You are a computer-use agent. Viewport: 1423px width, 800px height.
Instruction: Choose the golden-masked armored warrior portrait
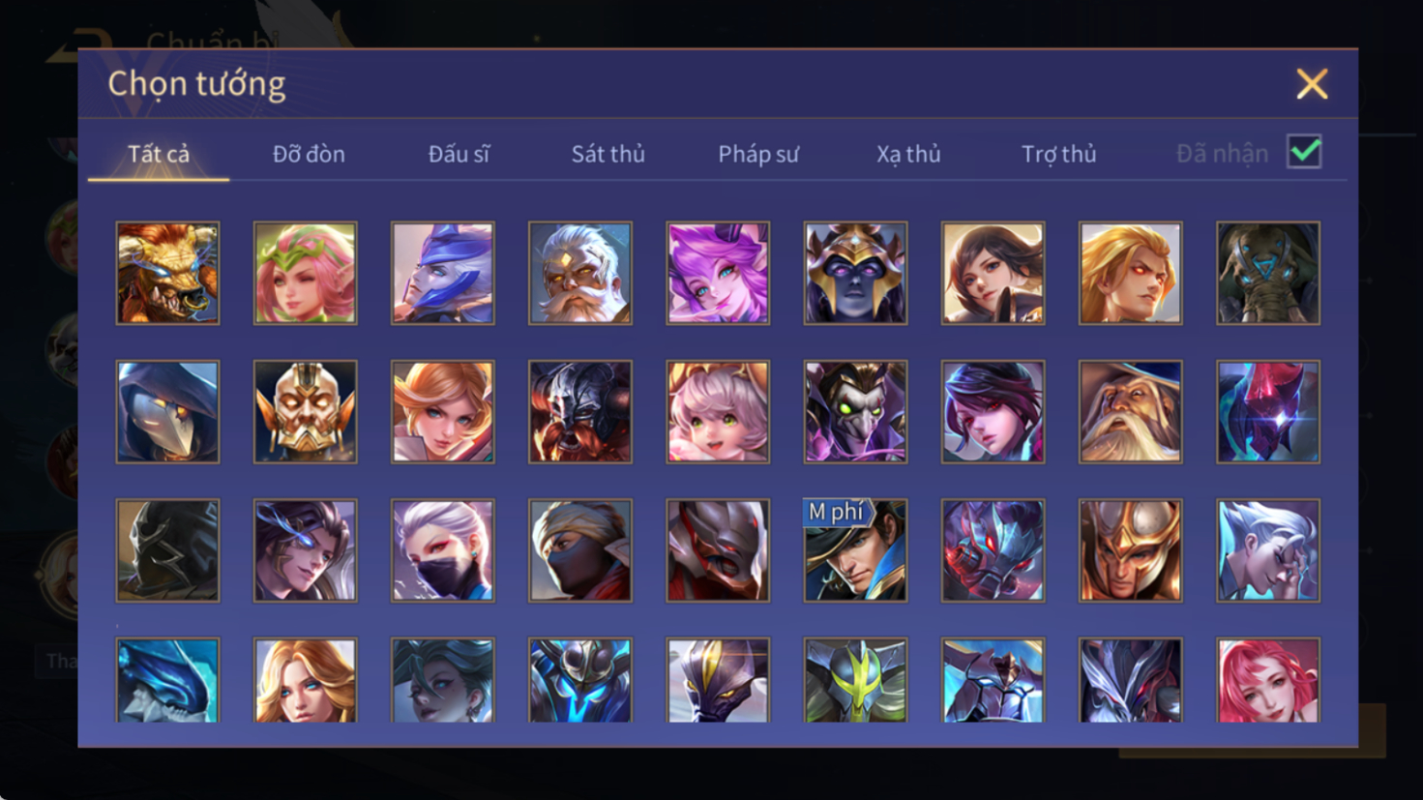tap(305, 412)
